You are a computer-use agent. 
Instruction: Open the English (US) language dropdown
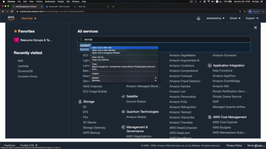point(29,145)
